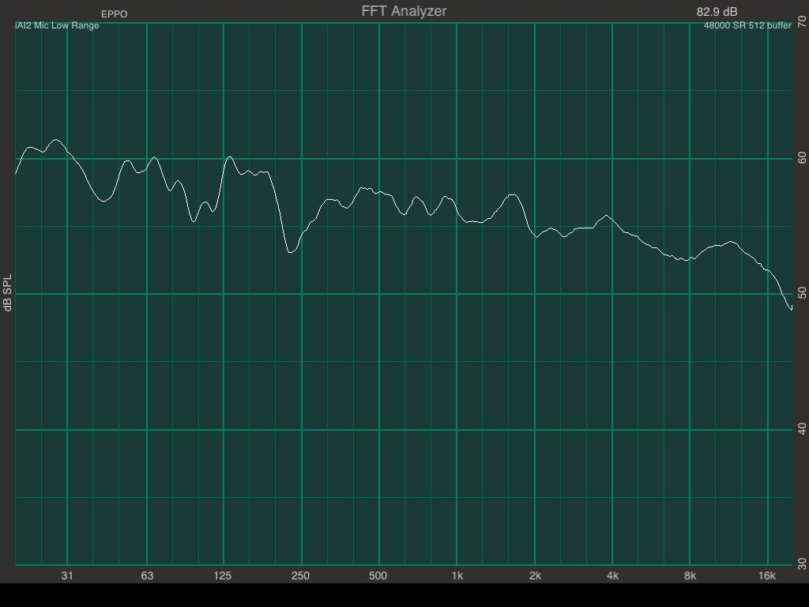Tap the 40 dB scale label
The height and width of the screenshot is (607, 809).
coord(802,428)
